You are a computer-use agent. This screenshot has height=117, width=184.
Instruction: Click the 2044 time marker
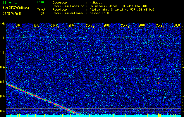click(71, 25)
